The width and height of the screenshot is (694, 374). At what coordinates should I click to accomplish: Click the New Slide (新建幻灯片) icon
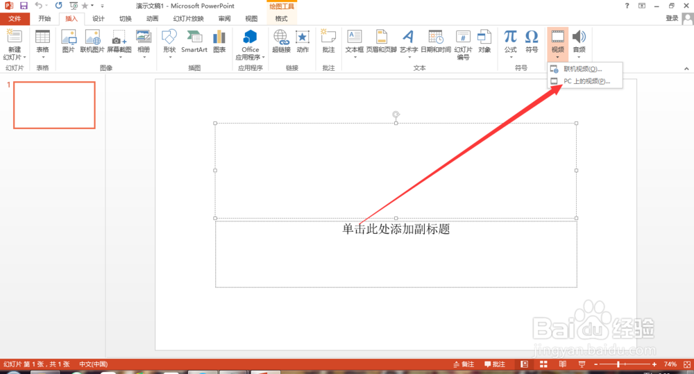(x=14, y=37)
